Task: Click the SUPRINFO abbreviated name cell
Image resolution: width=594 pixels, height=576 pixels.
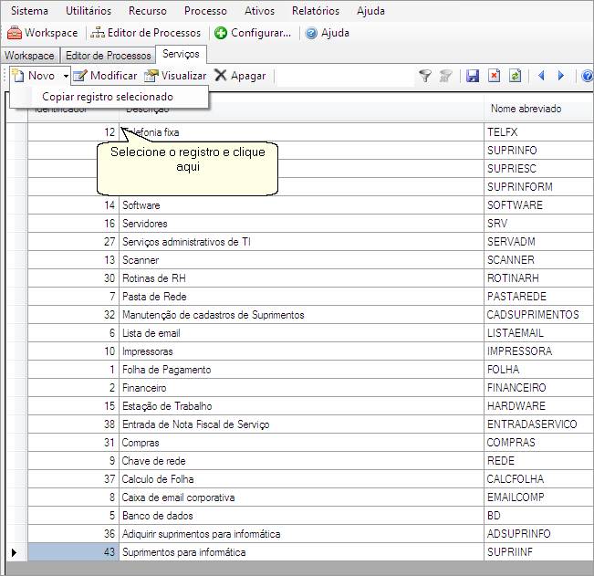Action: click(x=538, y=150)
